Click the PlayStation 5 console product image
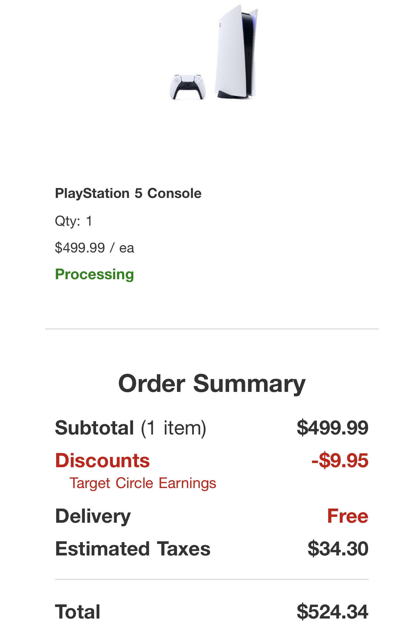412x642 pixels. click(x=236, y=52)
